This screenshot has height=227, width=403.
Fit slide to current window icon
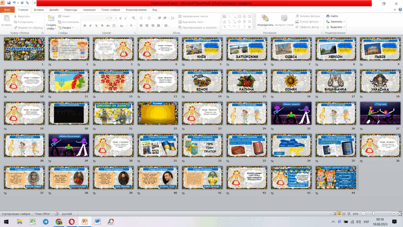(400, 214)
